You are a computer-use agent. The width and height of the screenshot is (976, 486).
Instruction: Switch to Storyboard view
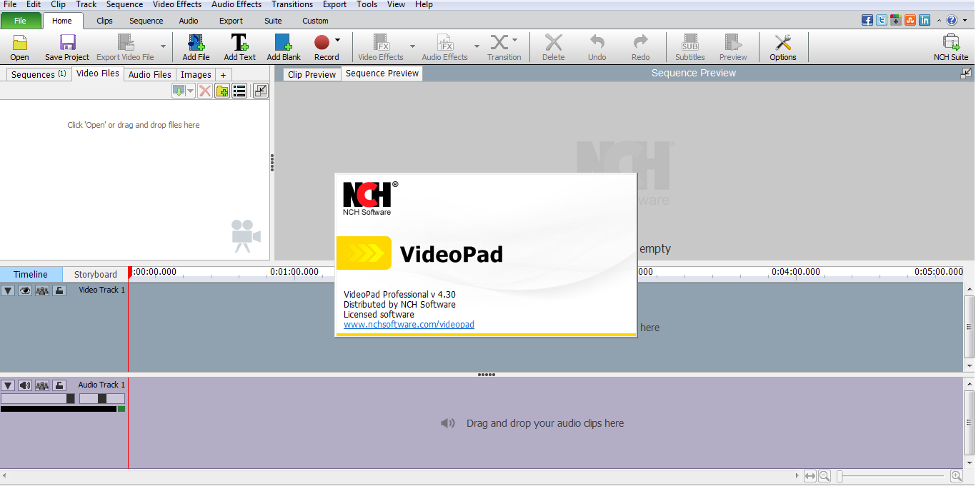tap(96, 274)
